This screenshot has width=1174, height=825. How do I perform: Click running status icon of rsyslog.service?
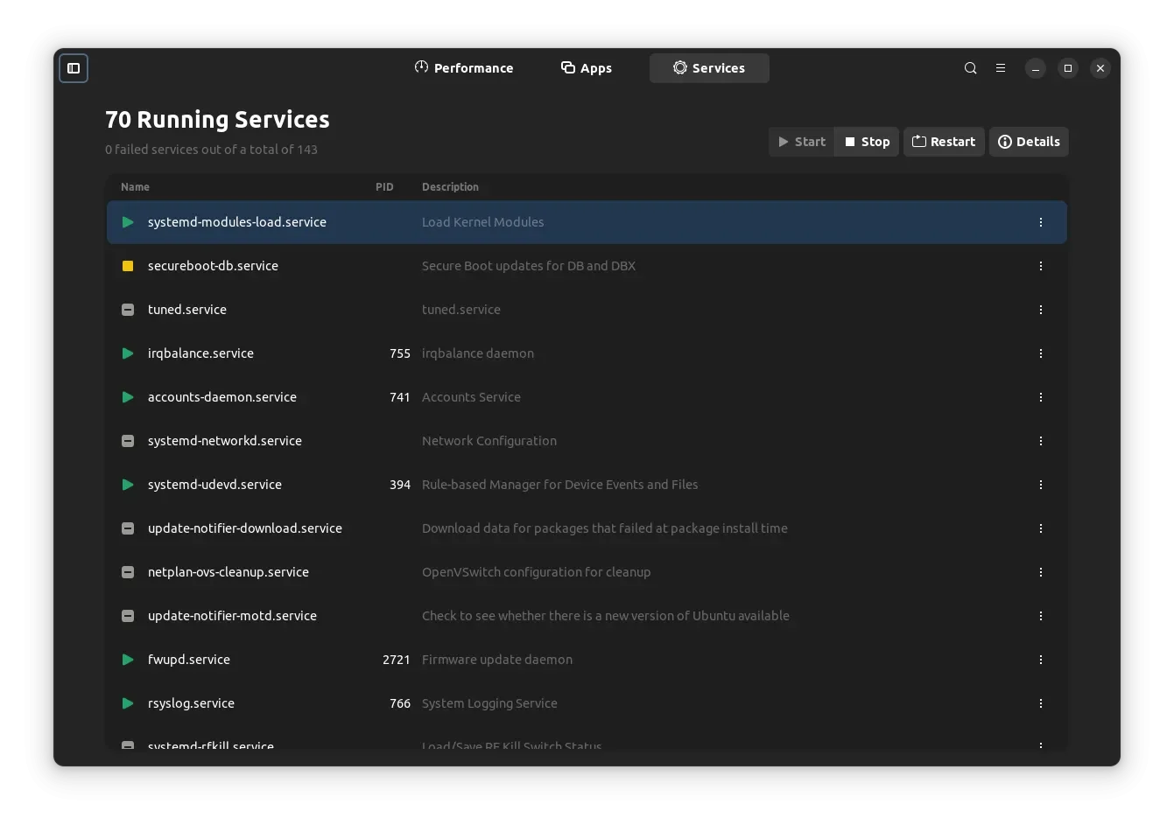128,703
